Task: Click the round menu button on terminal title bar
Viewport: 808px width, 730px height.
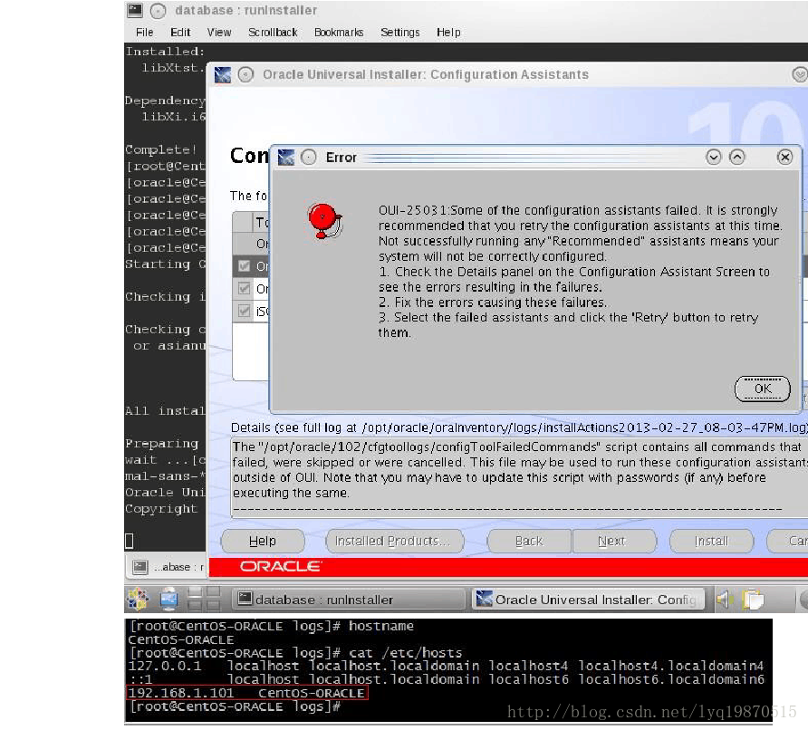Action: click(x=158, y=10)
